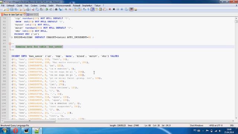Open user defined language dialog icon
This screenshot has height=134, width=238.
tap(96, 9)
